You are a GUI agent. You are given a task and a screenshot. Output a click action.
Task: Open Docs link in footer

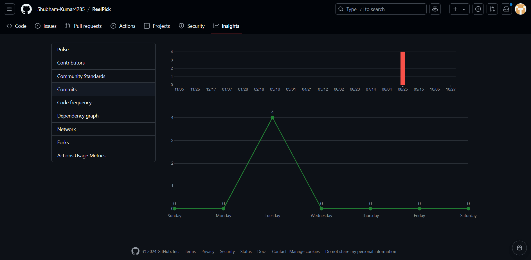[x=262, y=252]
